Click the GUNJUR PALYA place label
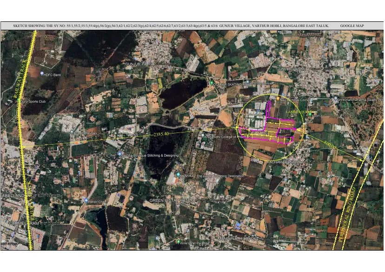Screen dimensions: 385x272 [140, 64]
